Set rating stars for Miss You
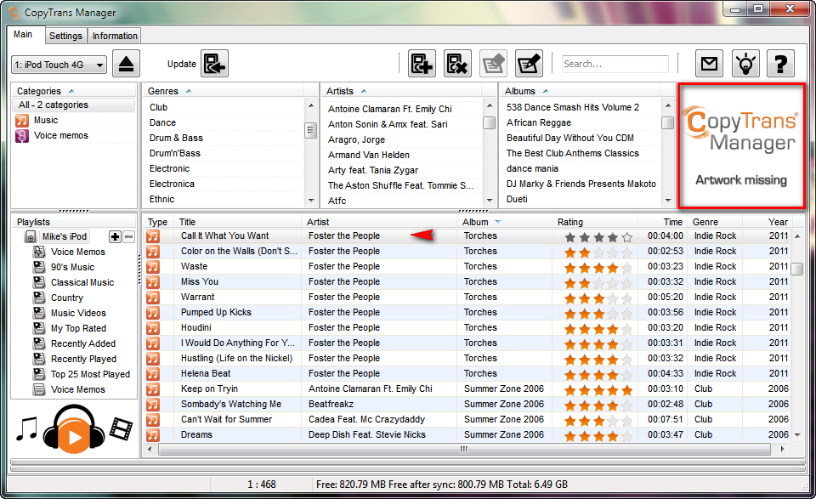Screen dimensions: 816x499 pyautogui.click(x=598, y=282)
